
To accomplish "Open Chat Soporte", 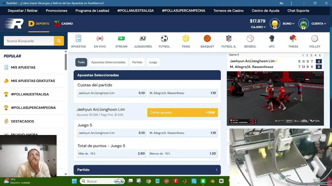I will click(298, 11).
